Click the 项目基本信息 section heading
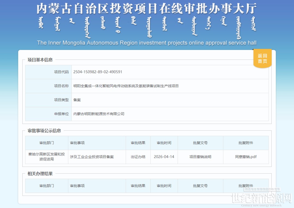The height and width of the screenshot is (208, 294). tap(40, 60)
